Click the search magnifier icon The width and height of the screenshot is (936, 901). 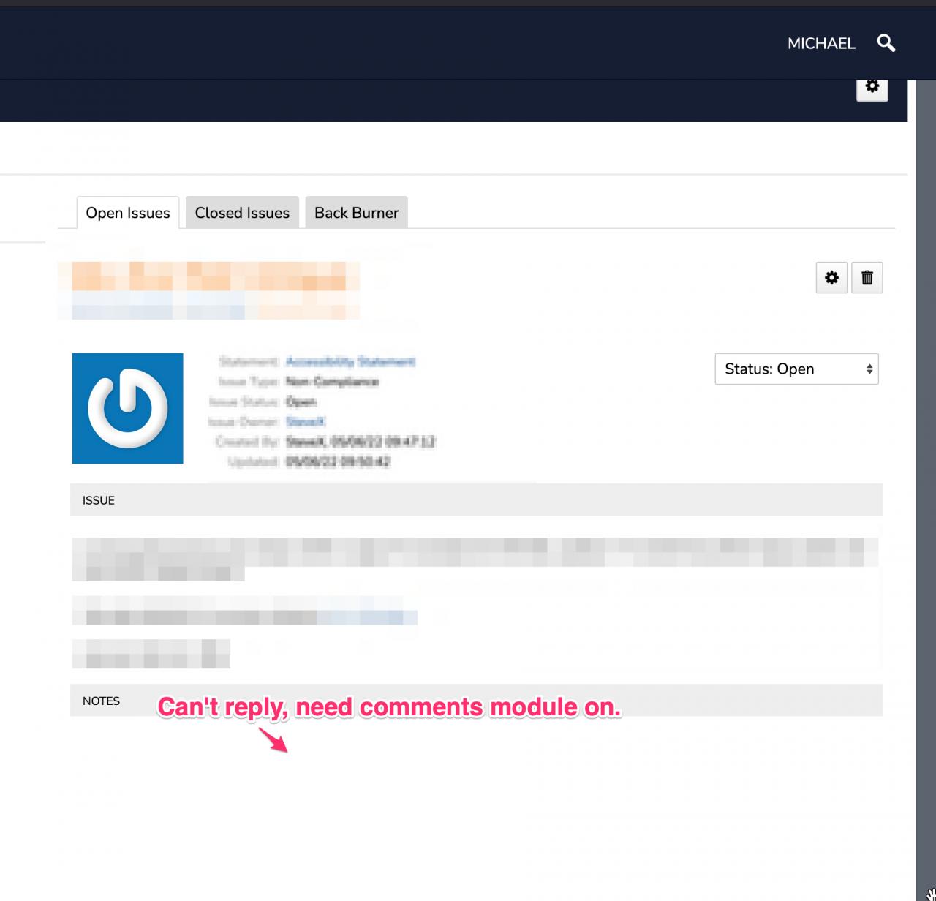[x=886, y=43]
